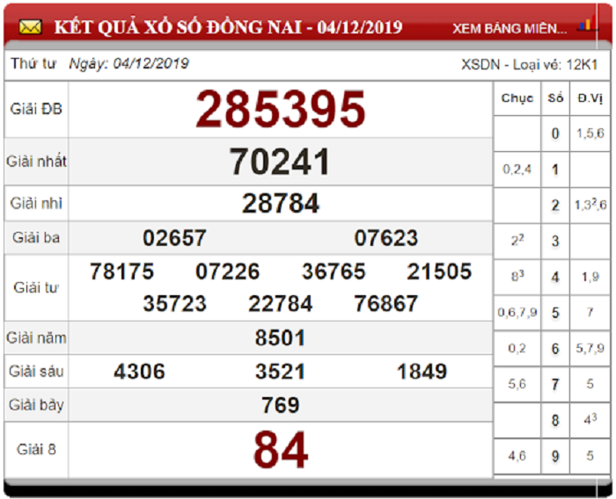Click fourth prize number 76867

click(x=386, y=304)
